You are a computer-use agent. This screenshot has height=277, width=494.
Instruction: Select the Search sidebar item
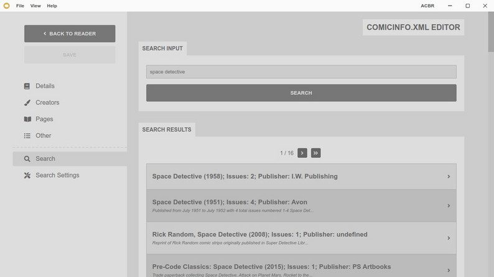70,159
